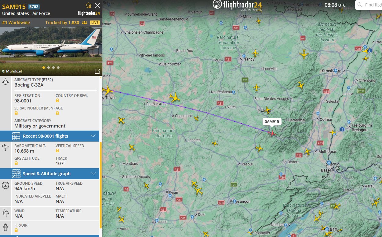Expand Recent 98-0001 flights chevron
The width and height of the screenshot is (382, 237).
(93, 136)
